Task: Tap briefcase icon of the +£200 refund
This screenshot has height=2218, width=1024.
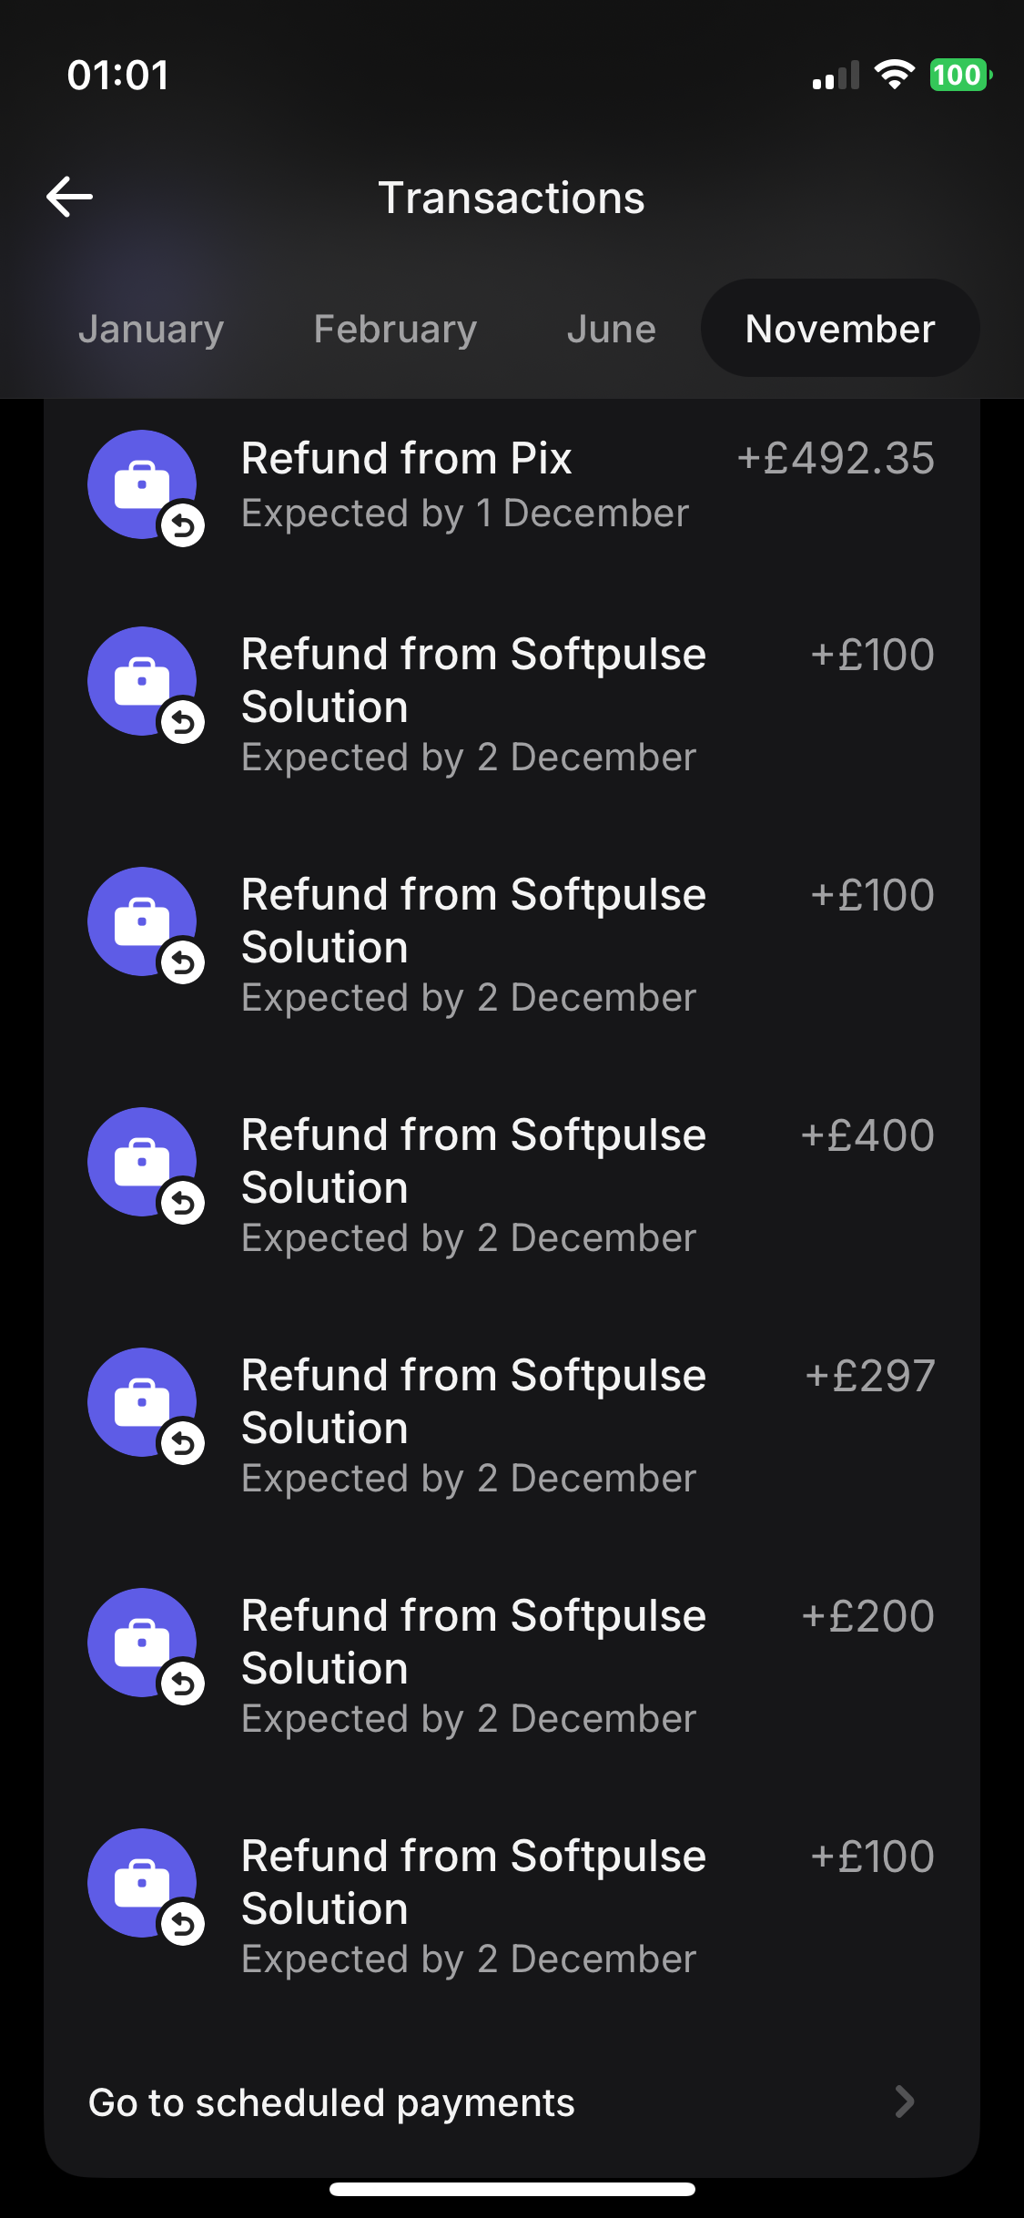Action: click(142, 1643)
